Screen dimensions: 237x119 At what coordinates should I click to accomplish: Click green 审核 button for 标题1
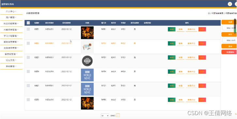(171, 29)
